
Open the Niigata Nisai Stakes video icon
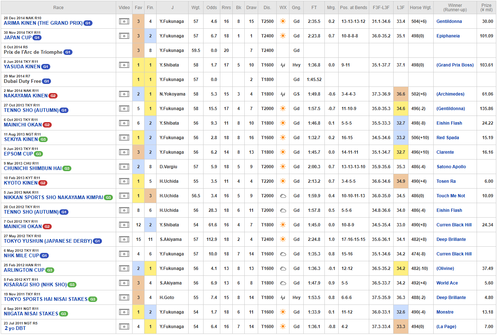point(124,312)
